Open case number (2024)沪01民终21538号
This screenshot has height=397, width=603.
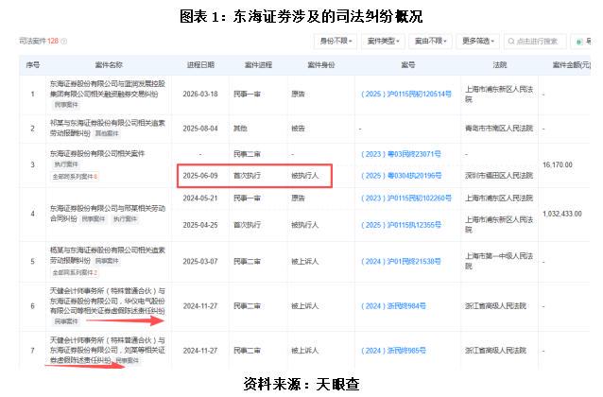[407, 260]
